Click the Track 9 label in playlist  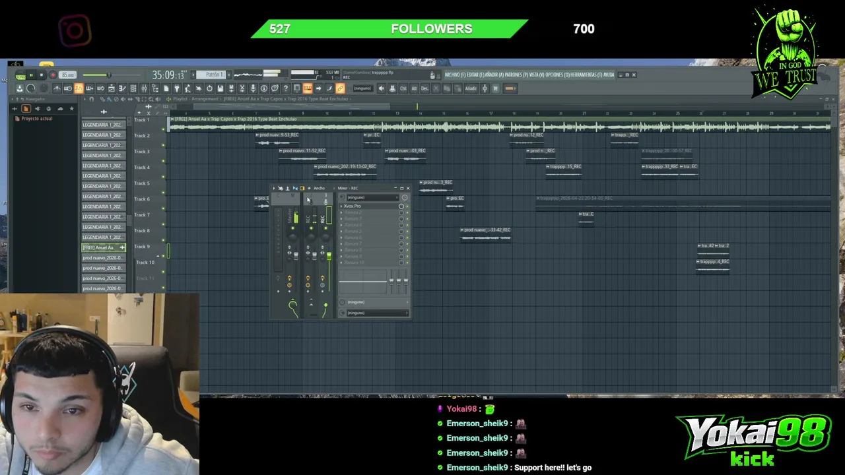tap(141, 246)
